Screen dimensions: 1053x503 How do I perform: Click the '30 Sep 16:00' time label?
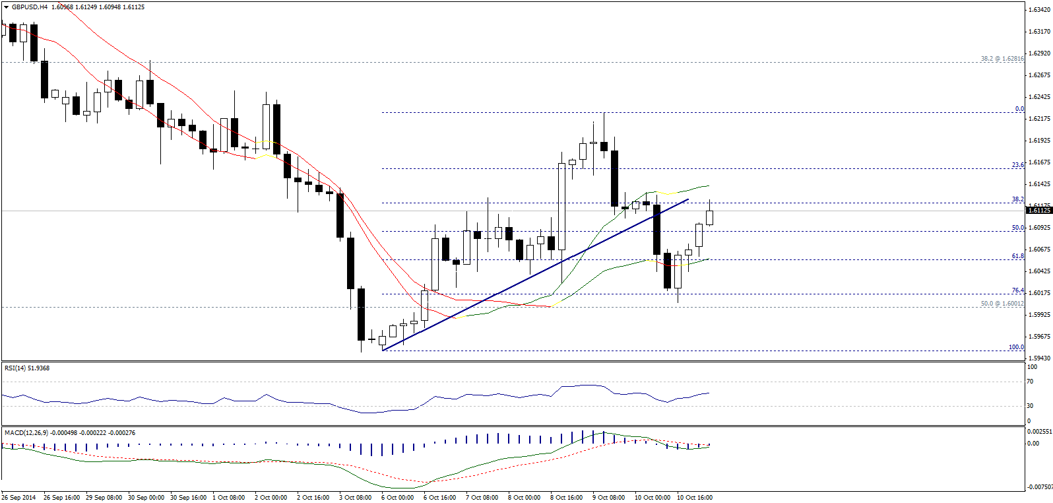click(188, 497)
